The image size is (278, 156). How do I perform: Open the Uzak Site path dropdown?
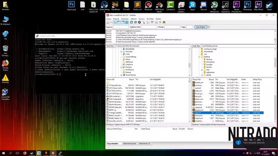275,46
